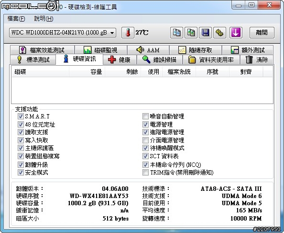Toggle the SCT 資料表 checkbox

[x=145, y=156]
